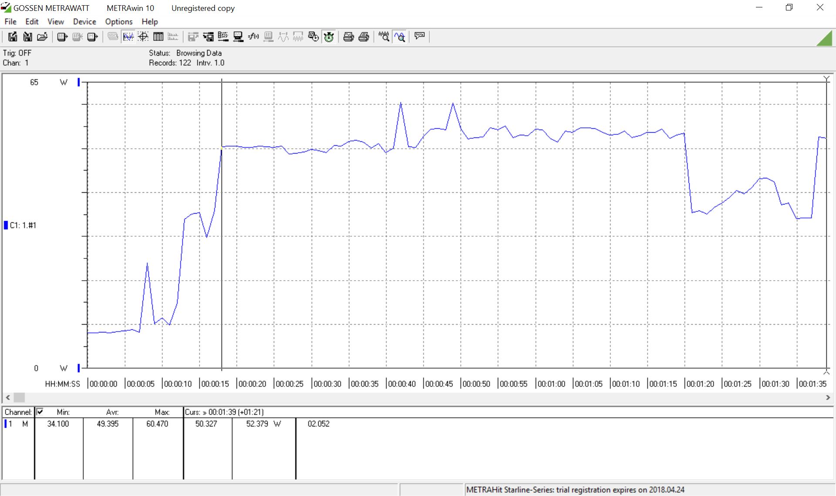Click the upper Y-axis 65 W scale marker
Screen dimensions: 836x496
tap(79, 82)
